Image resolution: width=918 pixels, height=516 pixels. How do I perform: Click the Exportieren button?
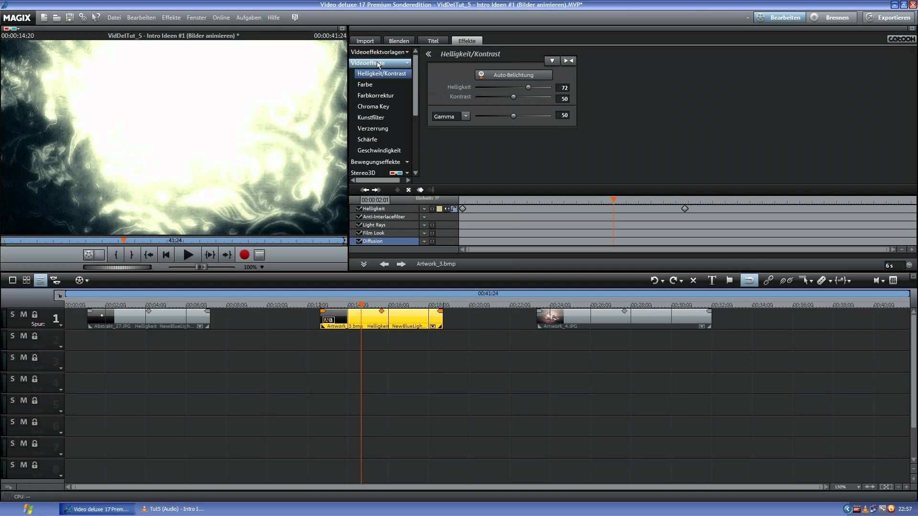pyautogui.click(x=888, y=18)
